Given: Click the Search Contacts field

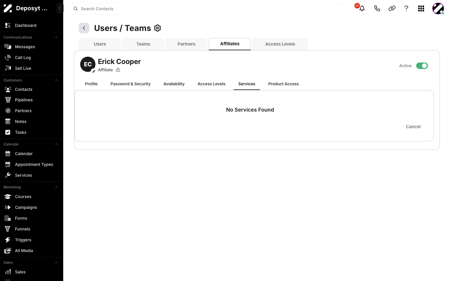Looking at the screenshot, I should pos(206,9).
